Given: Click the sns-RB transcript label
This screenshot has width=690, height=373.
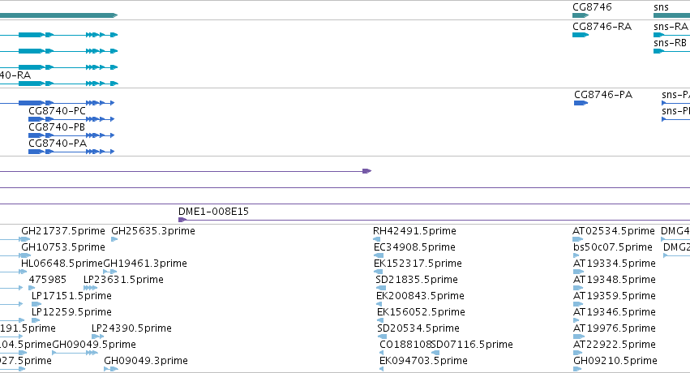Looking at the screenshot, I should pyautogui.click(x=670, y=43).
